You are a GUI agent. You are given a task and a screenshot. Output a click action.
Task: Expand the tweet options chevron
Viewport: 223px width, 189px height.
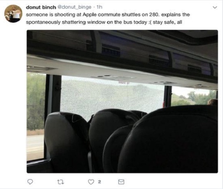215,7
